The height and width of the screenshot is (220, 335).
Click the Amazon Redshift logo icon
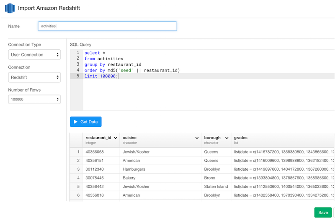click(10, 8)
